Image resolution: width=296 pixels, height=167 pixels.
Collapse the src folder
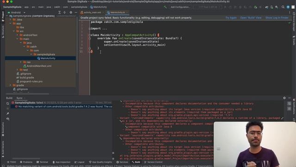14,31
